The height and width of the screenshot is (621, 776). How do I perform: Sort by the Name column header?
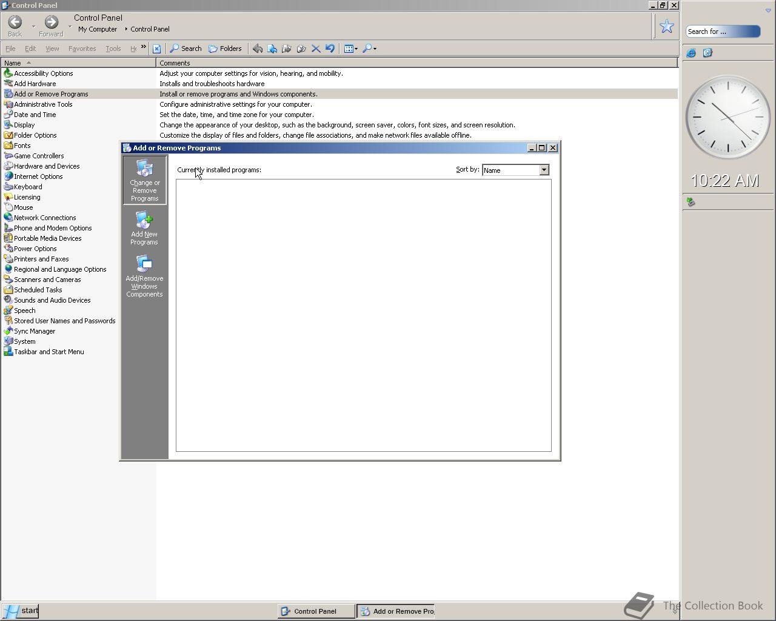tap(78, 62)
